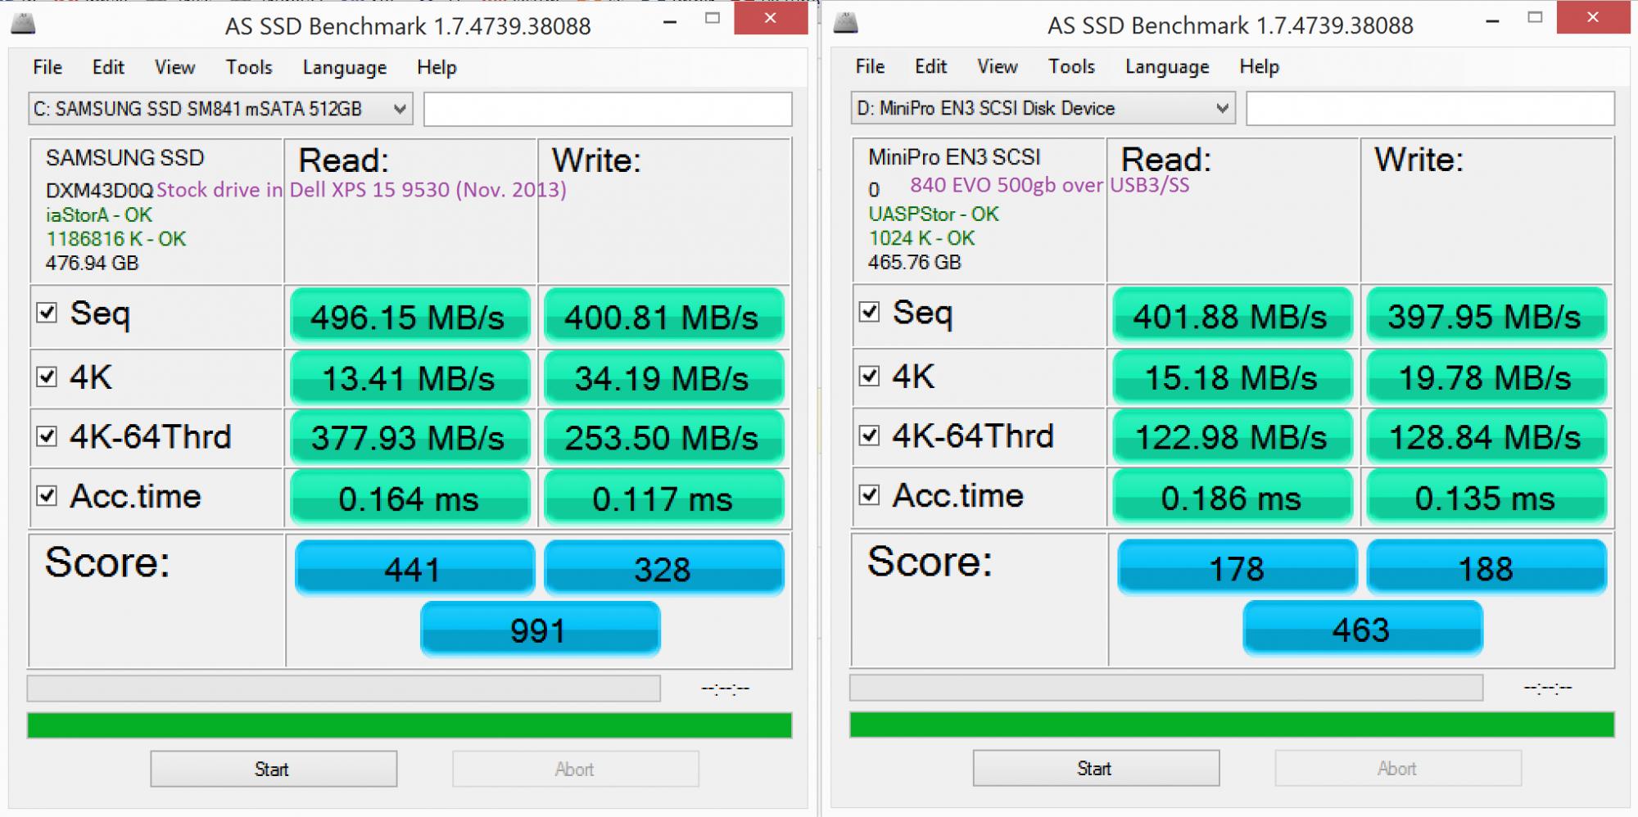Click gray progress bar in left window
The height and width of the screenshot is (817, 1638).
344,688
